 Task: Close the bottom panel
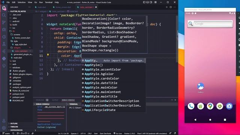click(x=175, y=100)
